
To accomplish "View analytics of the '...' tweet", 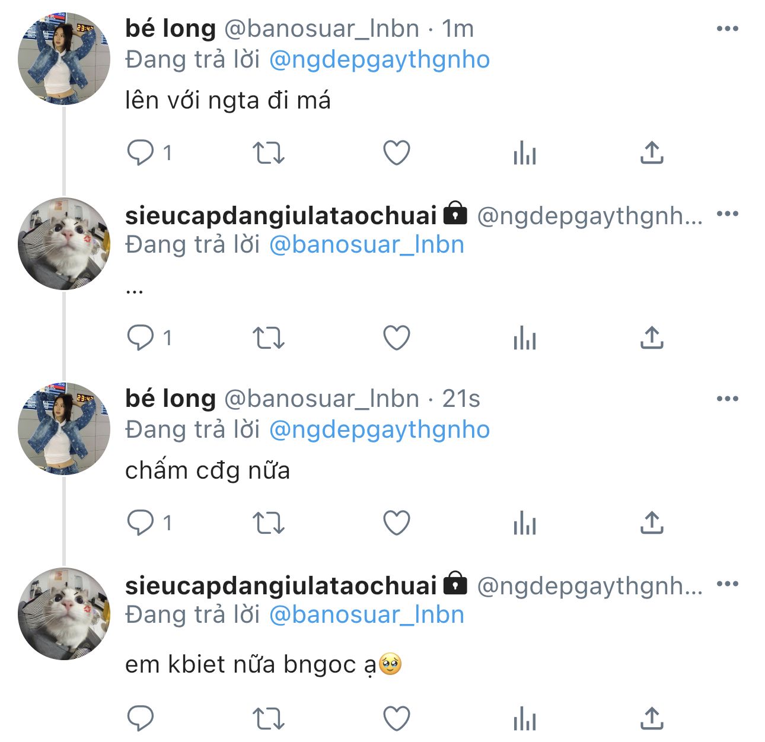I will click(x=524, y=338).
